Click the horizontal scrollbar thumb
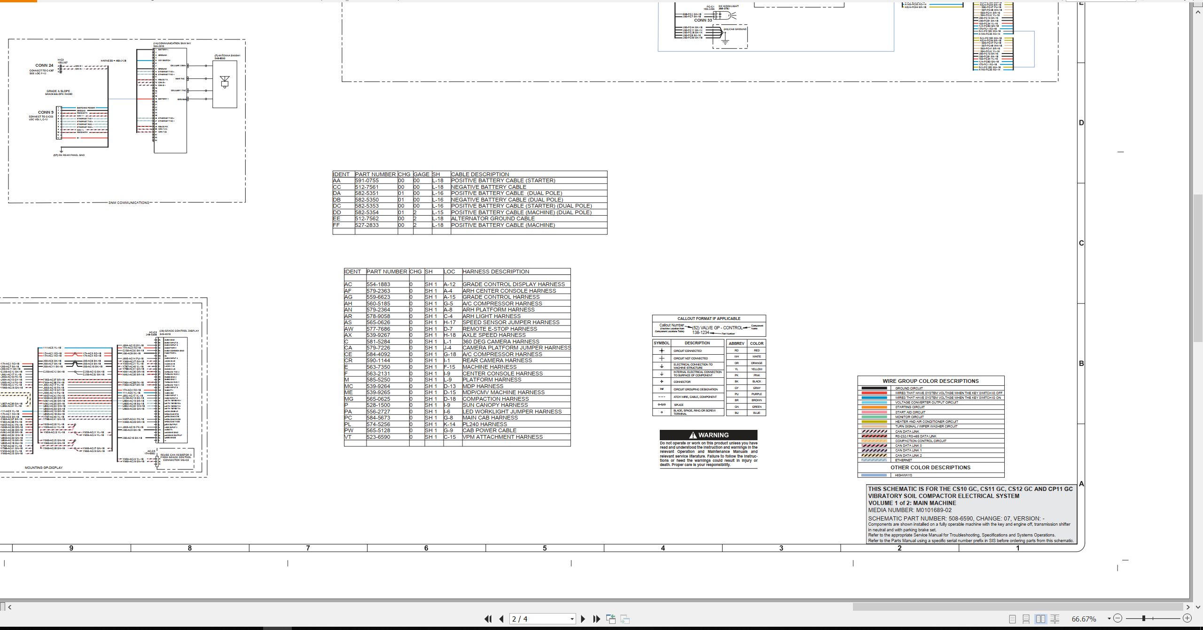The width and height of the screenshot is (1203, 630). coord(1018,607)
